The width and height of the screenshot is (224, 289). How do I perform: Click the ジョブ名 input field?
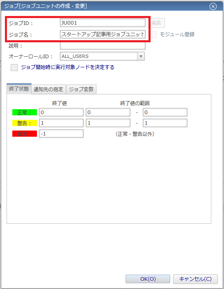(x=103, y=34)
